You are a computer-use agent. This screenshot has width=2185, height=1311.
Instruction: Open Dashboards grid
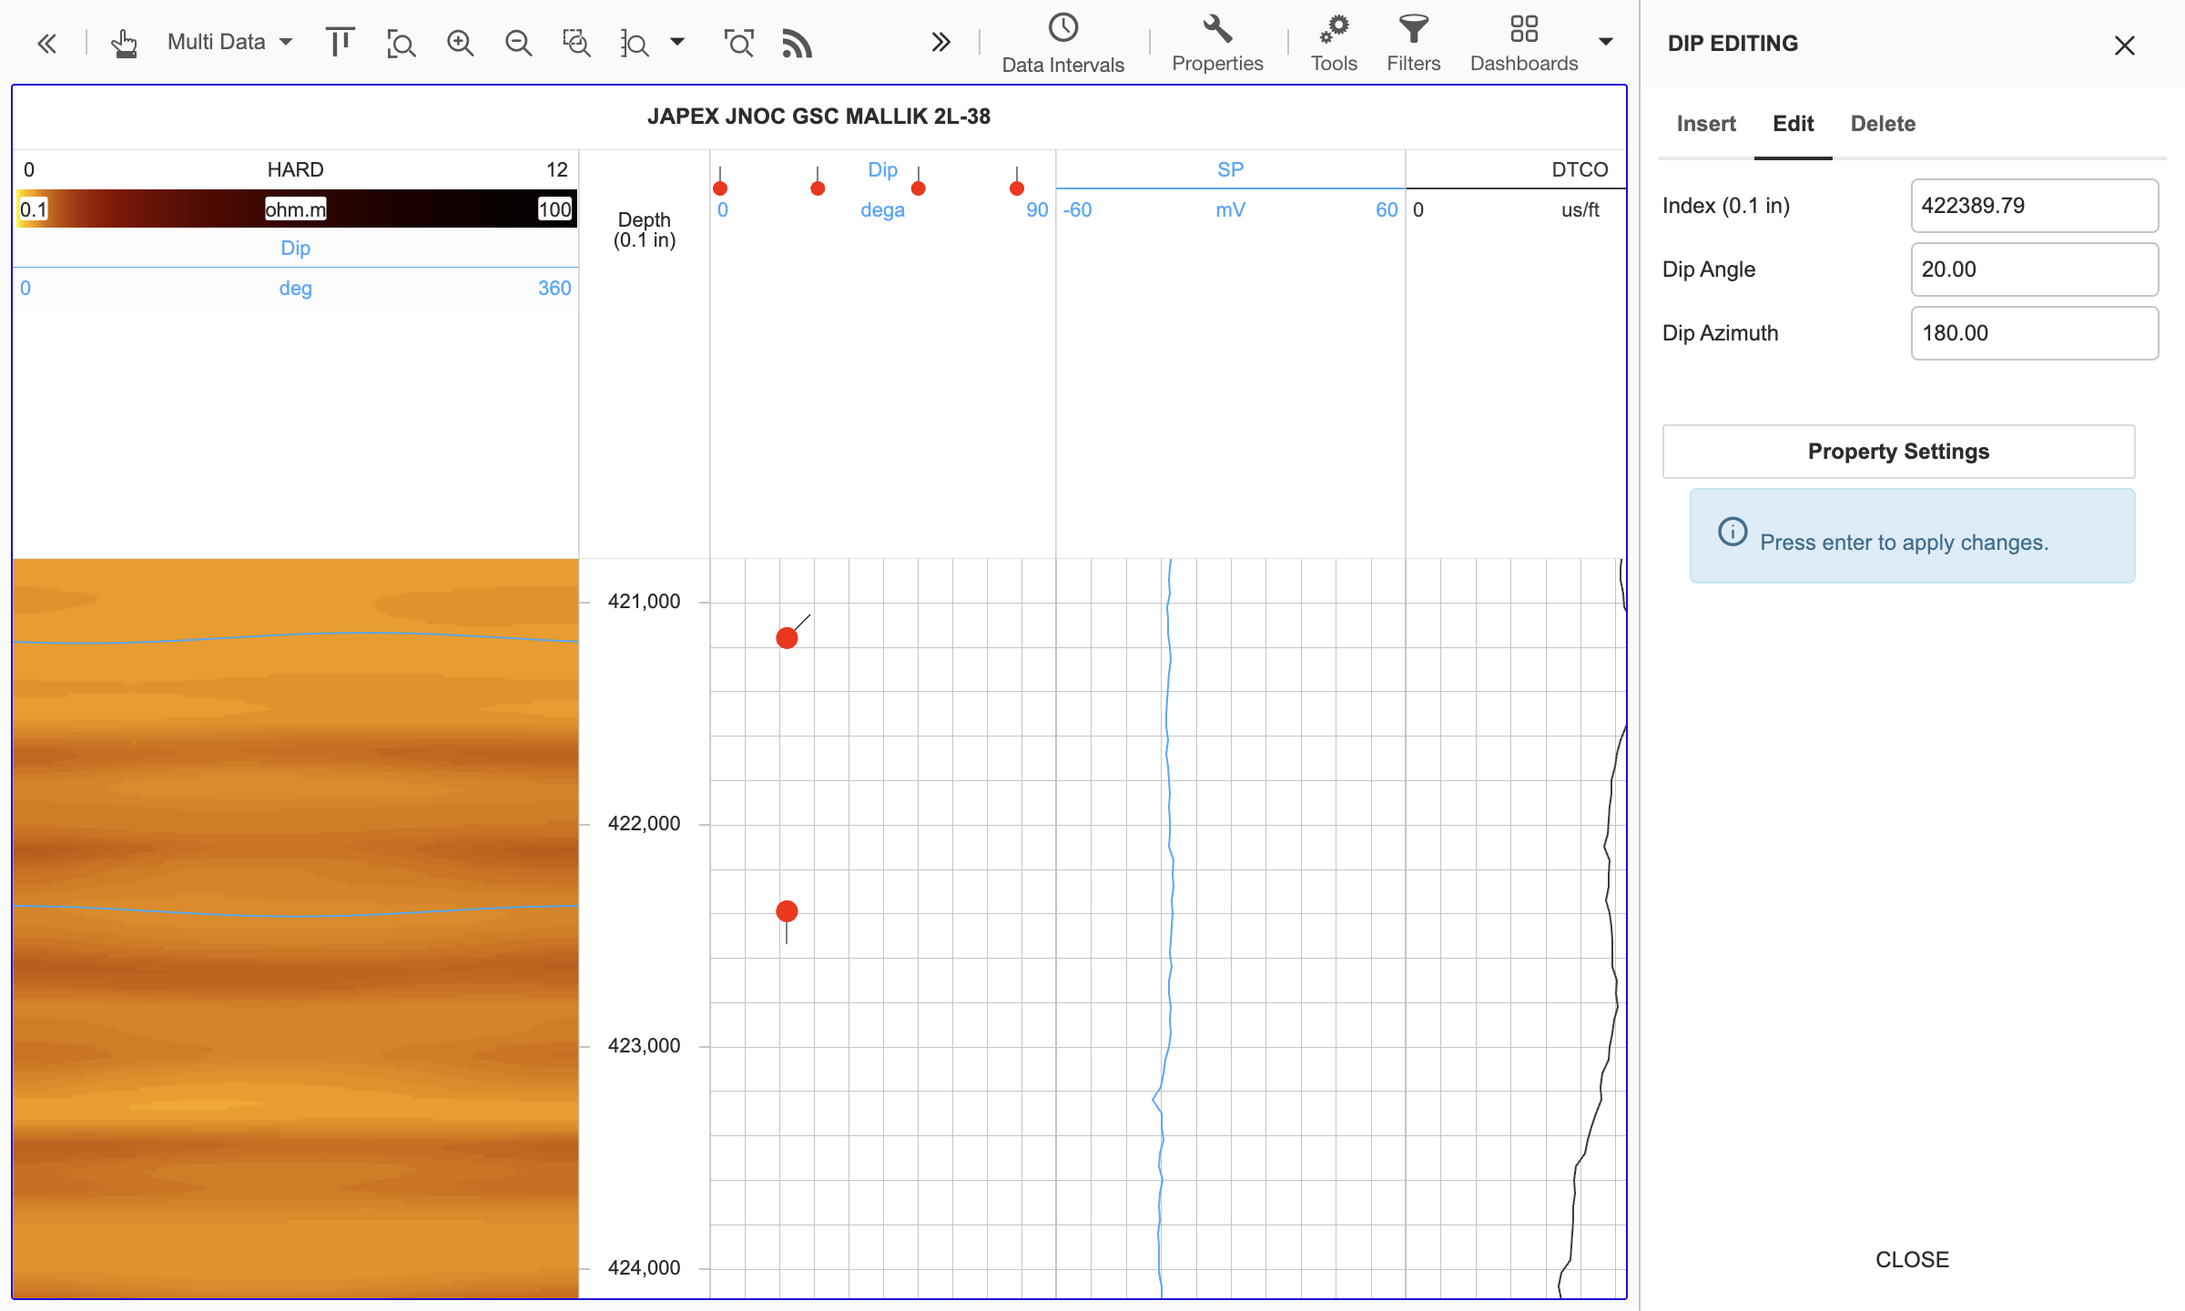pyautogui.click(x=1524, y=43)
